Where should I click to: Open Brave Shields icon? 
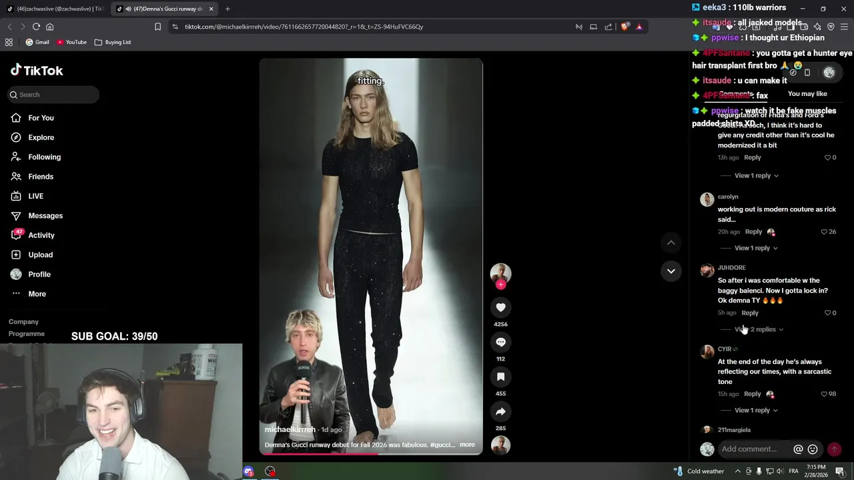[624, 27]
